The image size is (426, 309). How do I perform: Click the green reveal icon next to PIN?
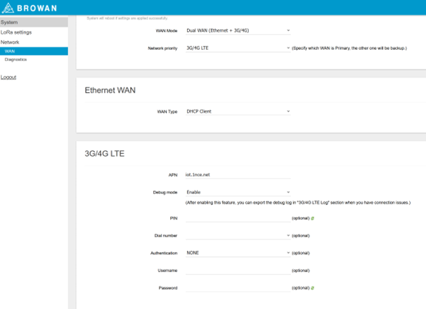312,218
